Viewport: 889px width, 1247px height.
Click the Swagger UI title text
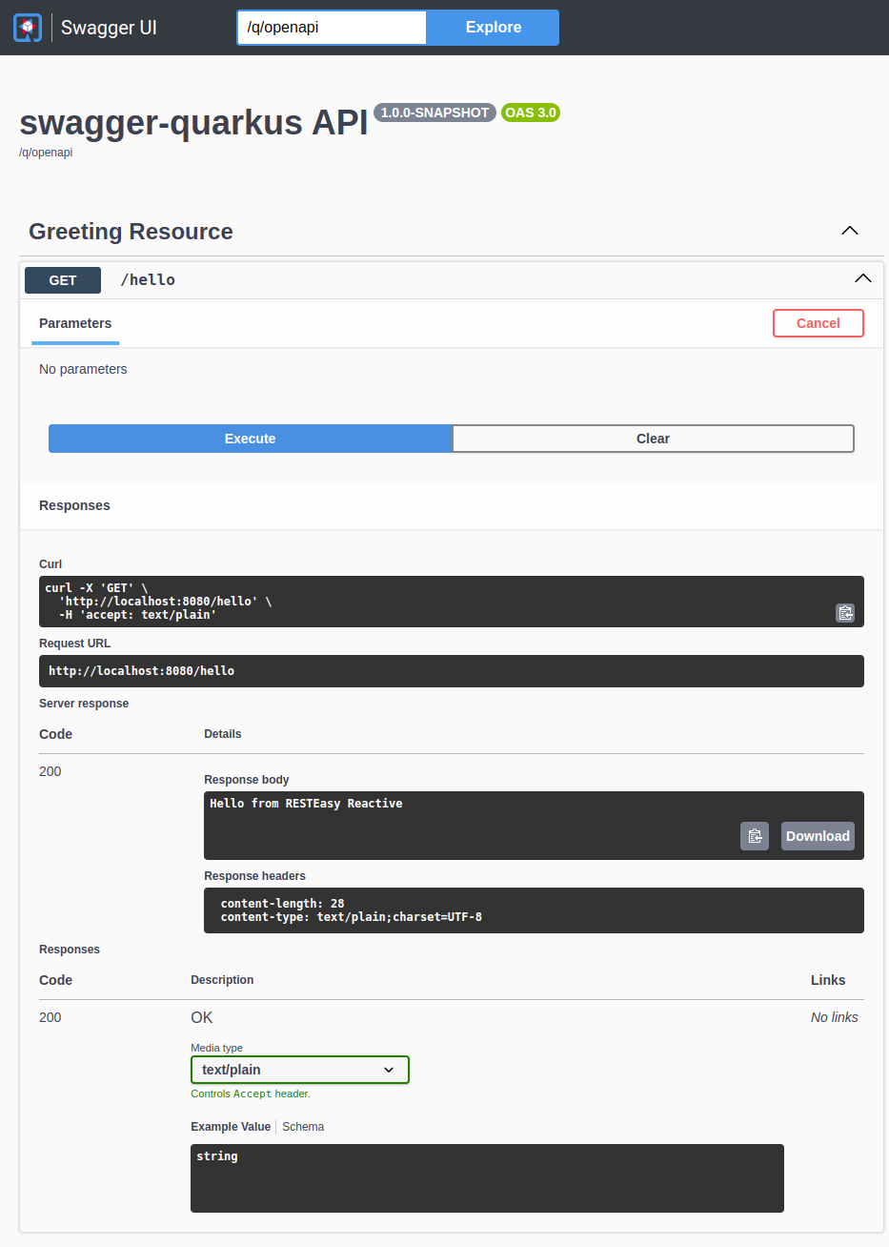[x=109, y=28]
